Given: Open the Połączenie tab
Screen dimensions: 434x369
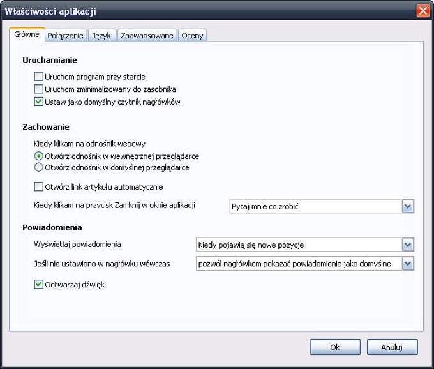Looking at the screenshot, I should tap(66, 36).
